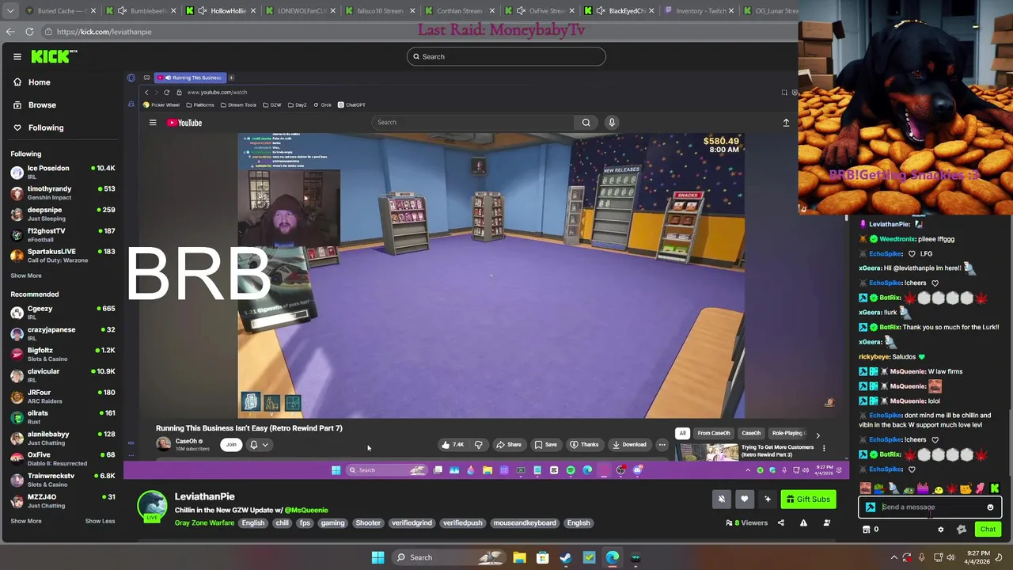Viewport: 1013px width, 570px height.
Task: Click the taskbar checkmark app icon
Action: [589, 557]
